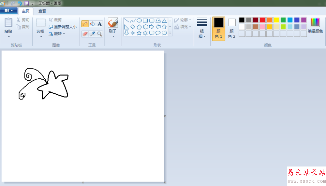This screenshot has width=326, height=186.
Task: Activate Color 2 selector
Action: (231, 29)
